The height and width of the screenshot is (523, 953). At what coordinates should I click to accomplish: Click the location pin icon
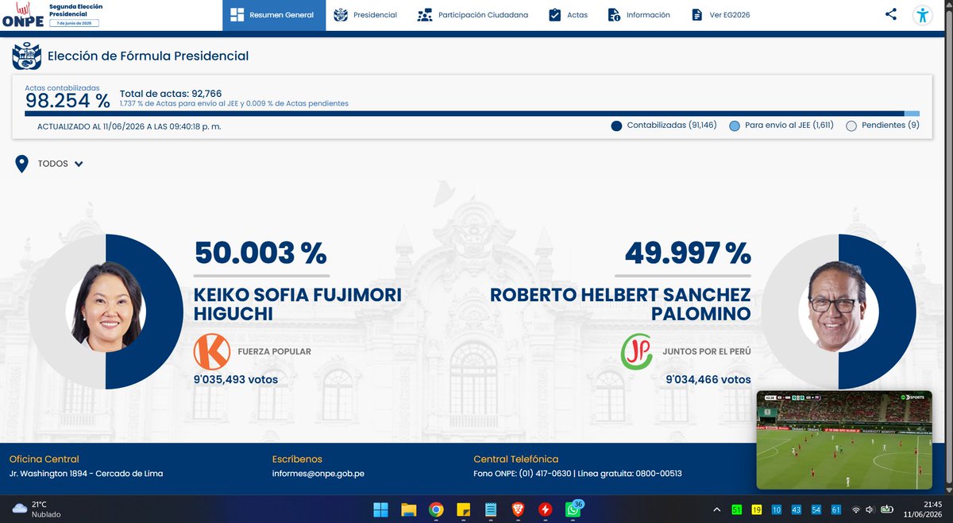pyautogui.click(x=22, y=164)
